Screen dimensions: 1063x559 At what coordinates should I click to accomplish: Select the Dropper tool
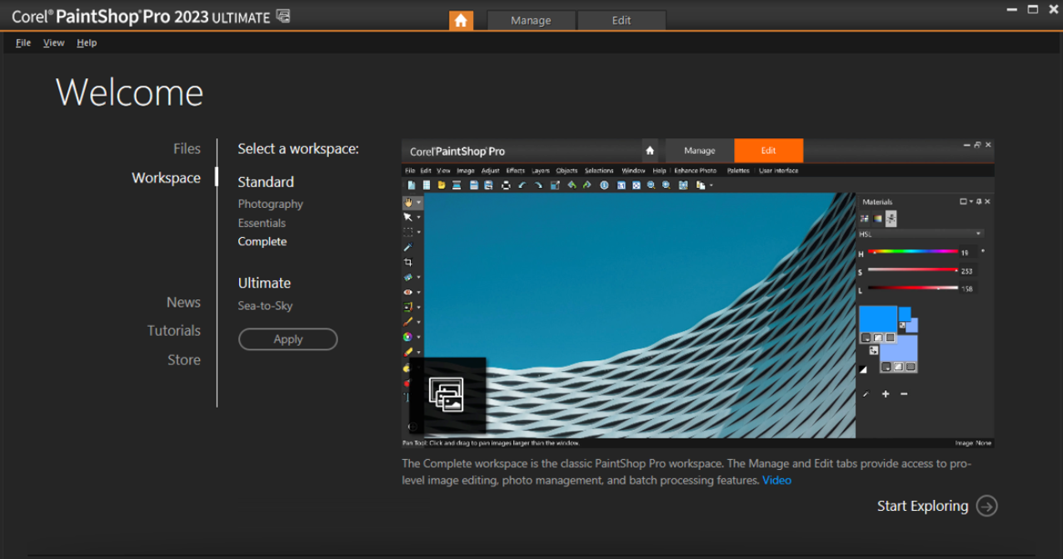408,247
